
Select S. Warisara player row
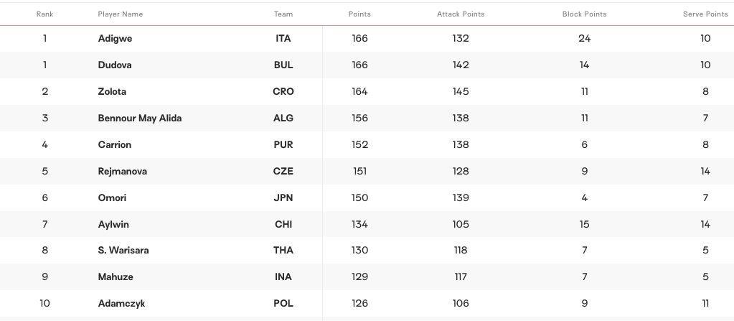[x=123, y=251]
